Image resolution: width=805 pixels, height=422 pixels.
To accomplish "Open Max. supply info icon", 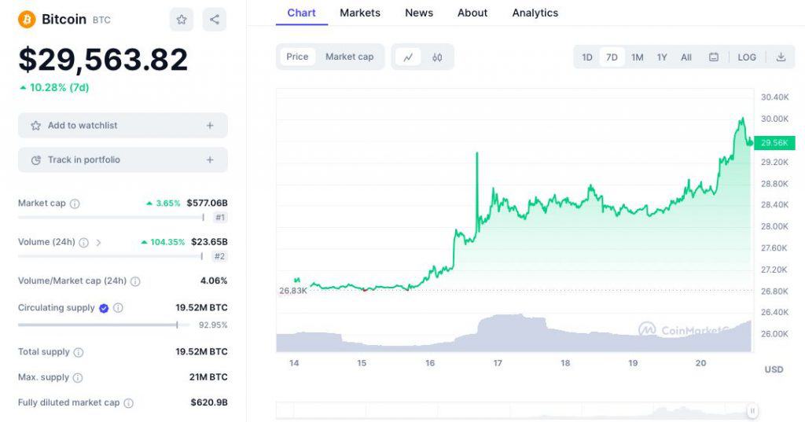I will coord(78,377).
